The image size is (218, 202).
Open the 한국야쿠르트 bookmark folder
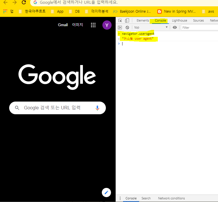[x=32, y=11]
